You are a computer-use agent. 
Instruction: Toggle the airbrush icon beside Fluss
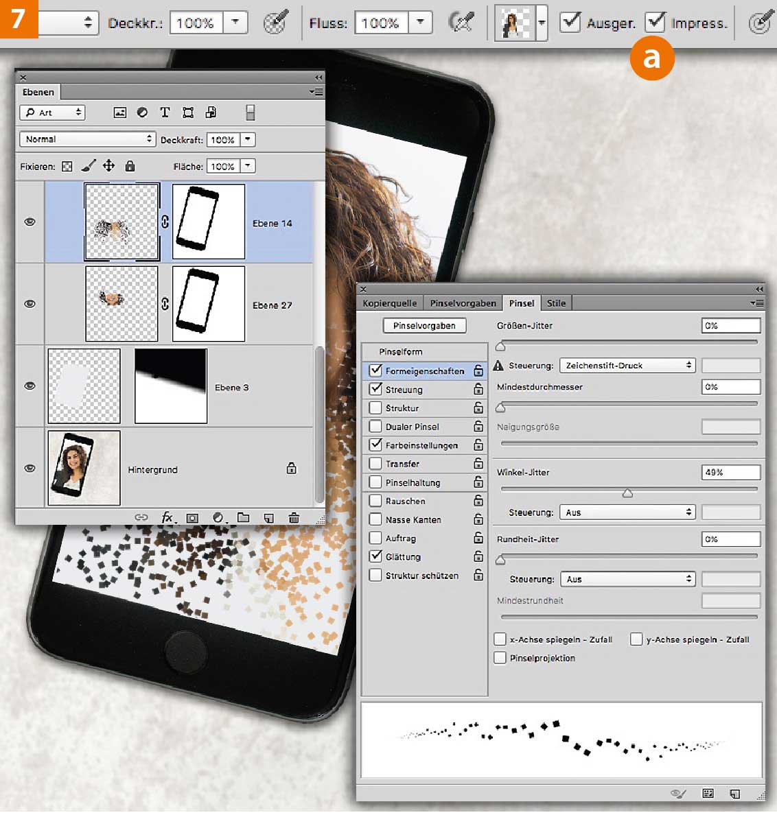click(461, 23)
